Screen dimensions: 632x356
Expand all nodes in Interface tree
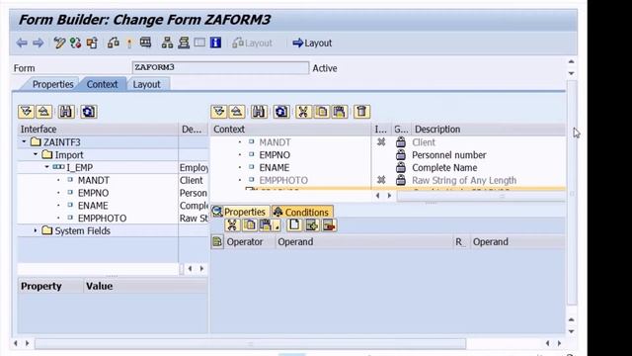[x=27, y=112]
